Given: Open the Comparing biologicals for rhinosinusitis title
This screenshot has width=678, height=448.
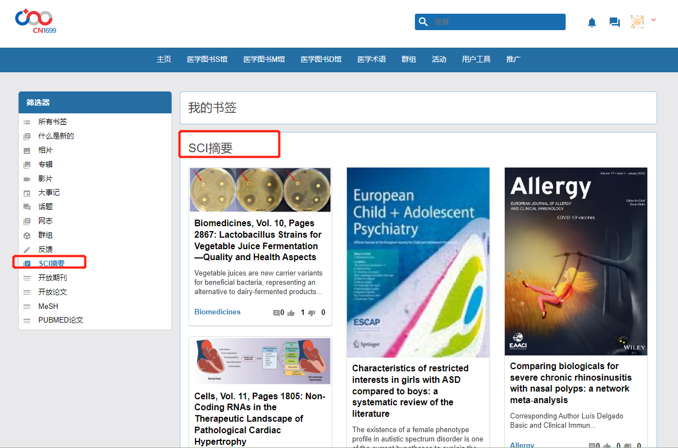Looking at the screenshot, I should click(x=571, y=383).
